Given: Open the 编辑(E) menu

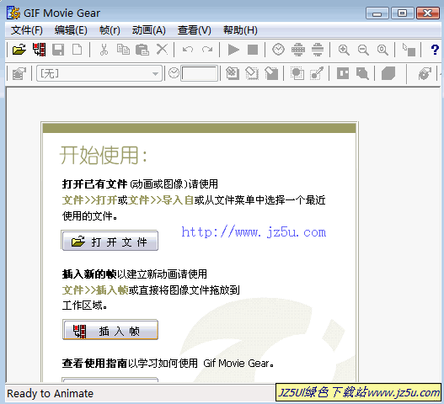Looking at the screenshot, I should (x=71, y=30).
